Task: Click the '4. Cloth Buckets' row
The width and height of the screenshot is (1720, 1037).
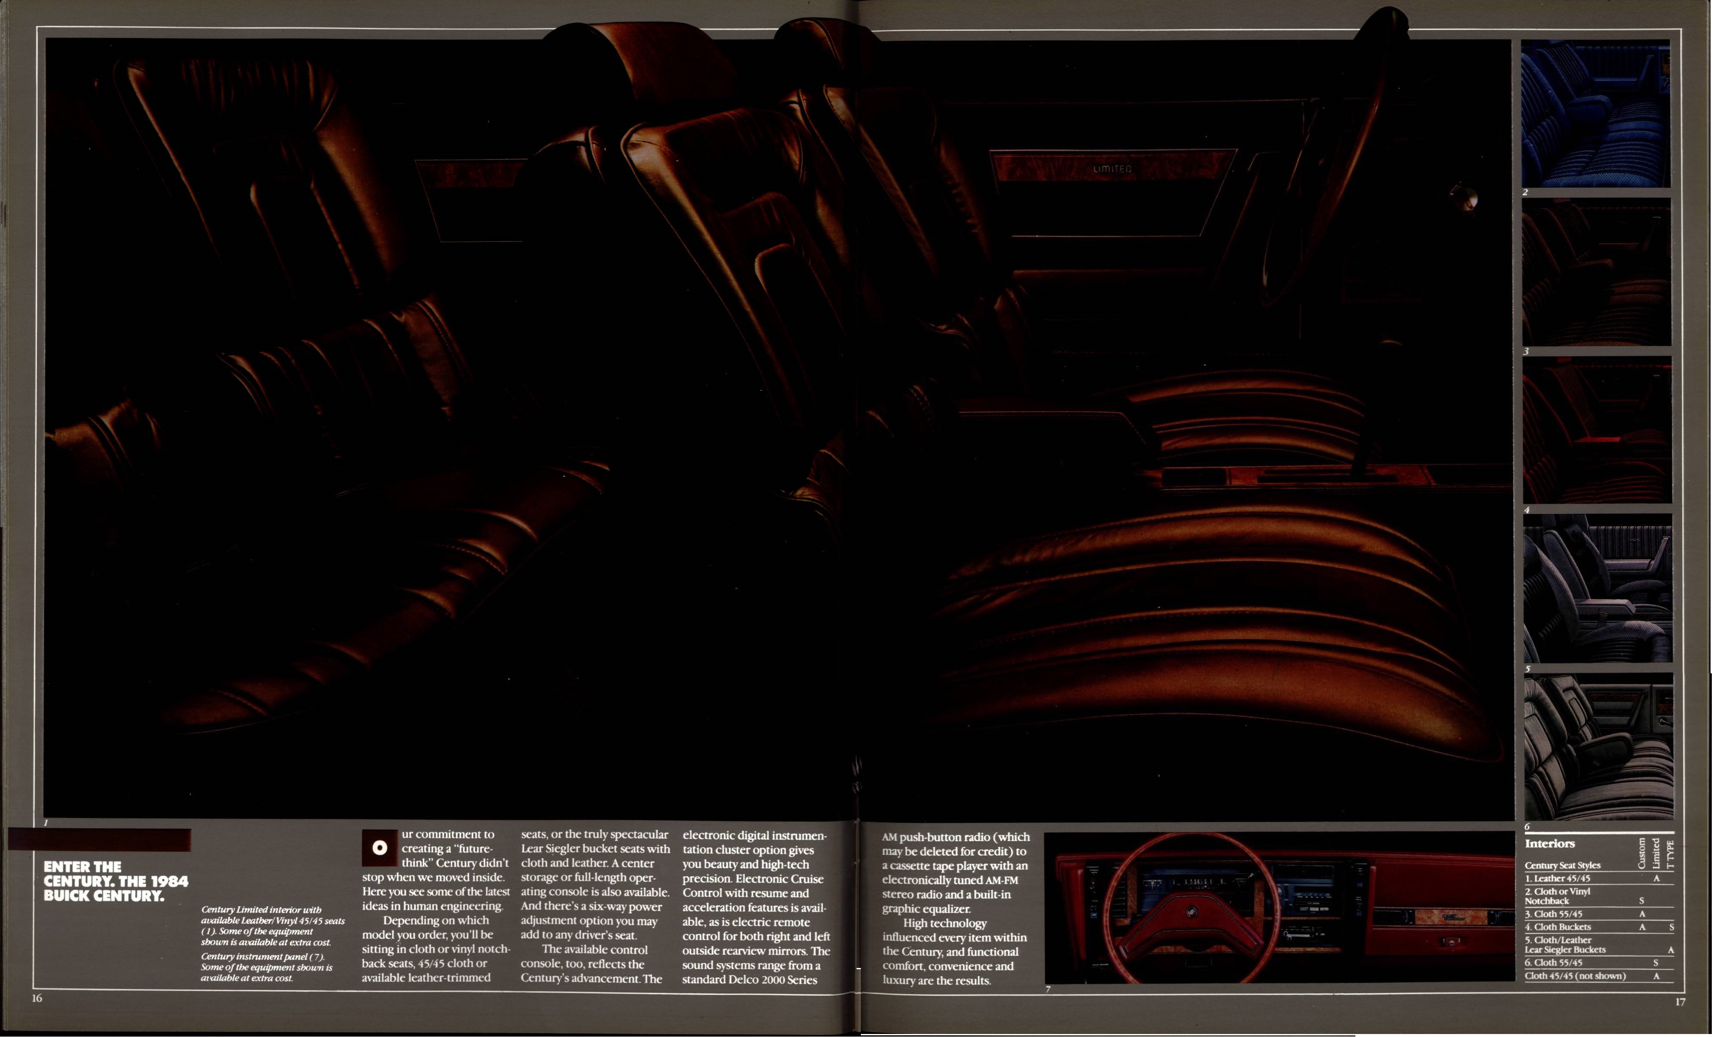Action: click(x=1599, y=928)
